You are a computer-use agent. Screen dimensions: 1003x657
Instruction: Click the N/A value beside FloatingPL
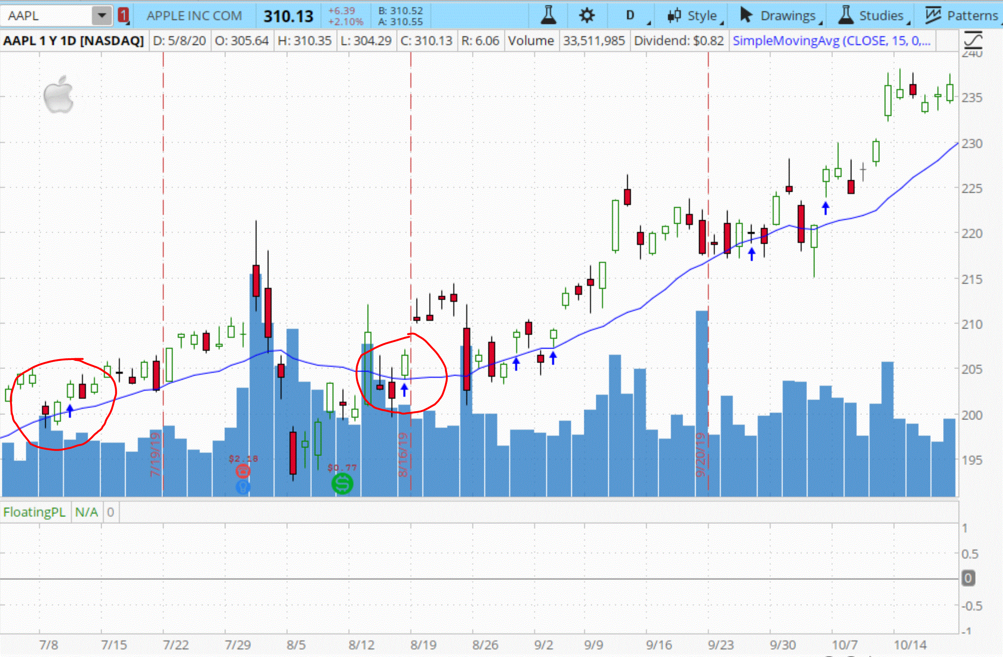87,512
